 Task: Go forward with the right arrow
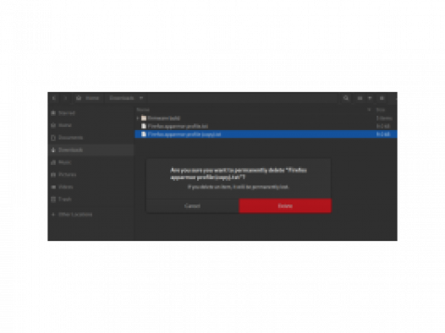point(65,98)
